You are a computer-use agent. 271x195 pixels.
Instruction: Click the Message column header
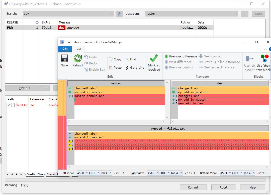[x=118, y=22]
